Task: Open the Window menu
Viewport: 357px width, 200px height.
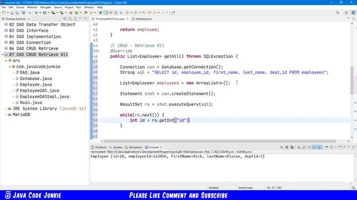Action: pyautogui.click(x=89, y=7)
